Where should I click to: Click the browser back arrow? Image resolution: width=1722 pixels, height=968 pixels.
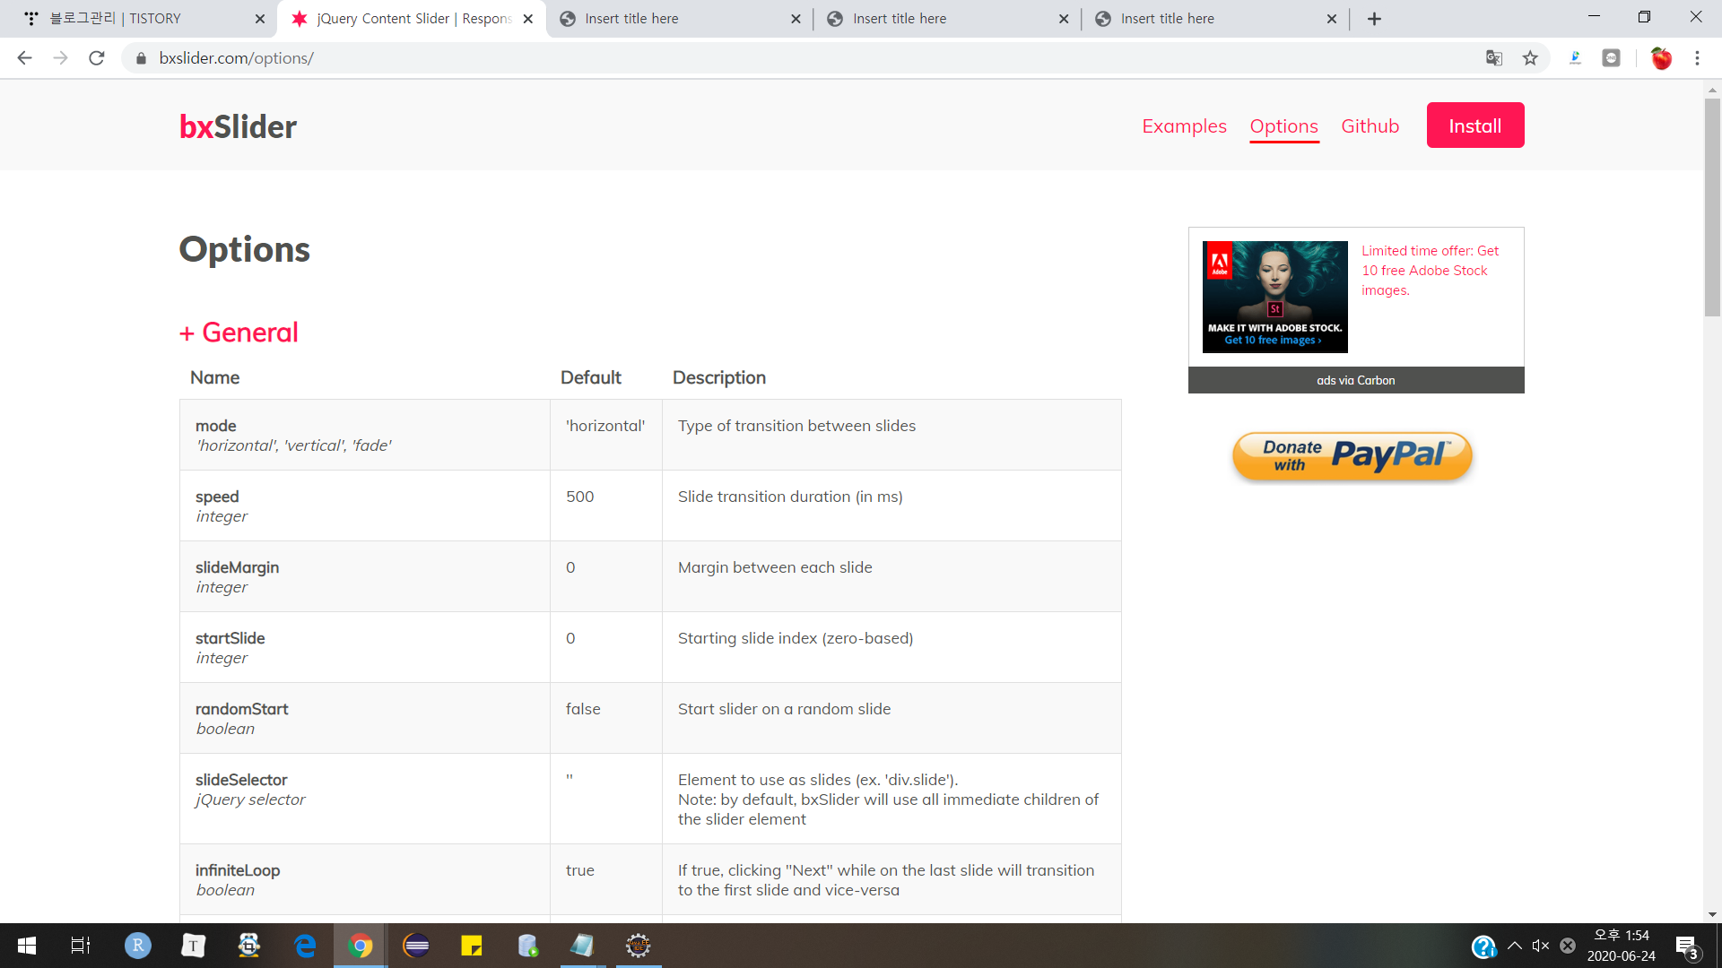point(24,58)
